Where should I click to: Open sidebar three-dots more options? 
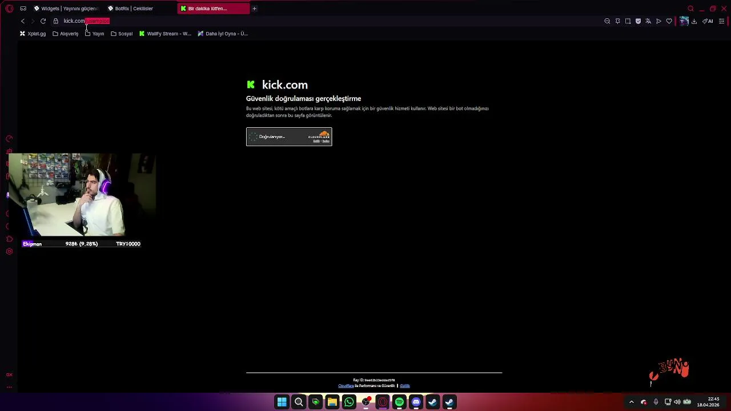tap(9, 386)
